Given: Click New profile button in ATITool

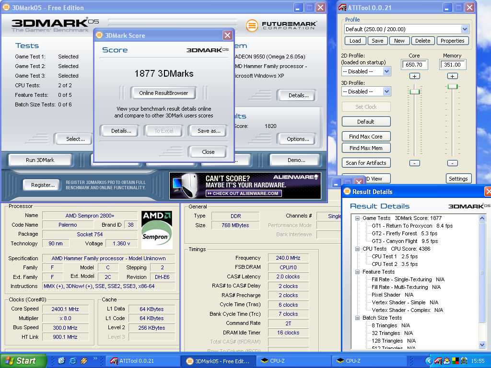Looking at the screenshot, I should [399, 41].
